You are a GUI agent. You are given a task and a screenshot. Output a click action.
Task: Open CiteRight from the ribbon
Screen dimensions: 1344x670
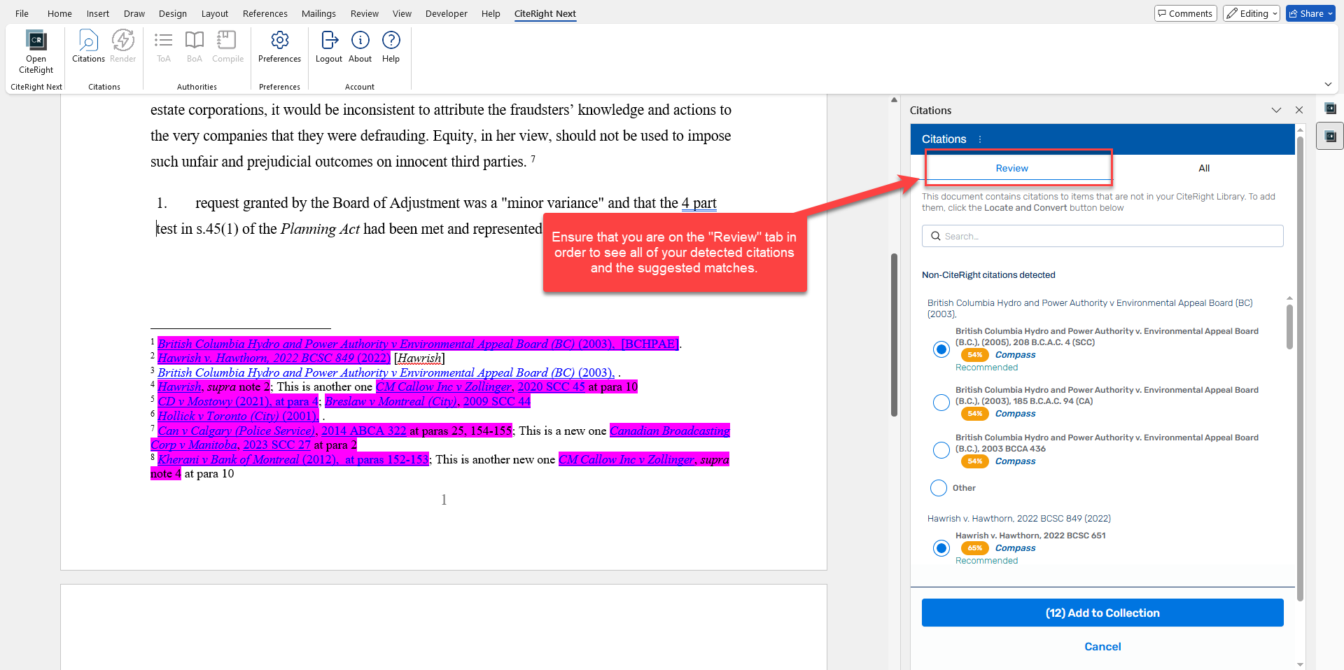pos(36,52)
